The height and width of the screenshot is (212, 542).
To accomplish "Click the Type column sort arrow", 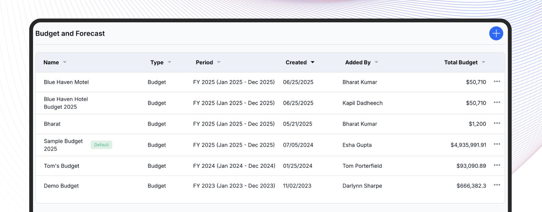I will click(169, 62).
